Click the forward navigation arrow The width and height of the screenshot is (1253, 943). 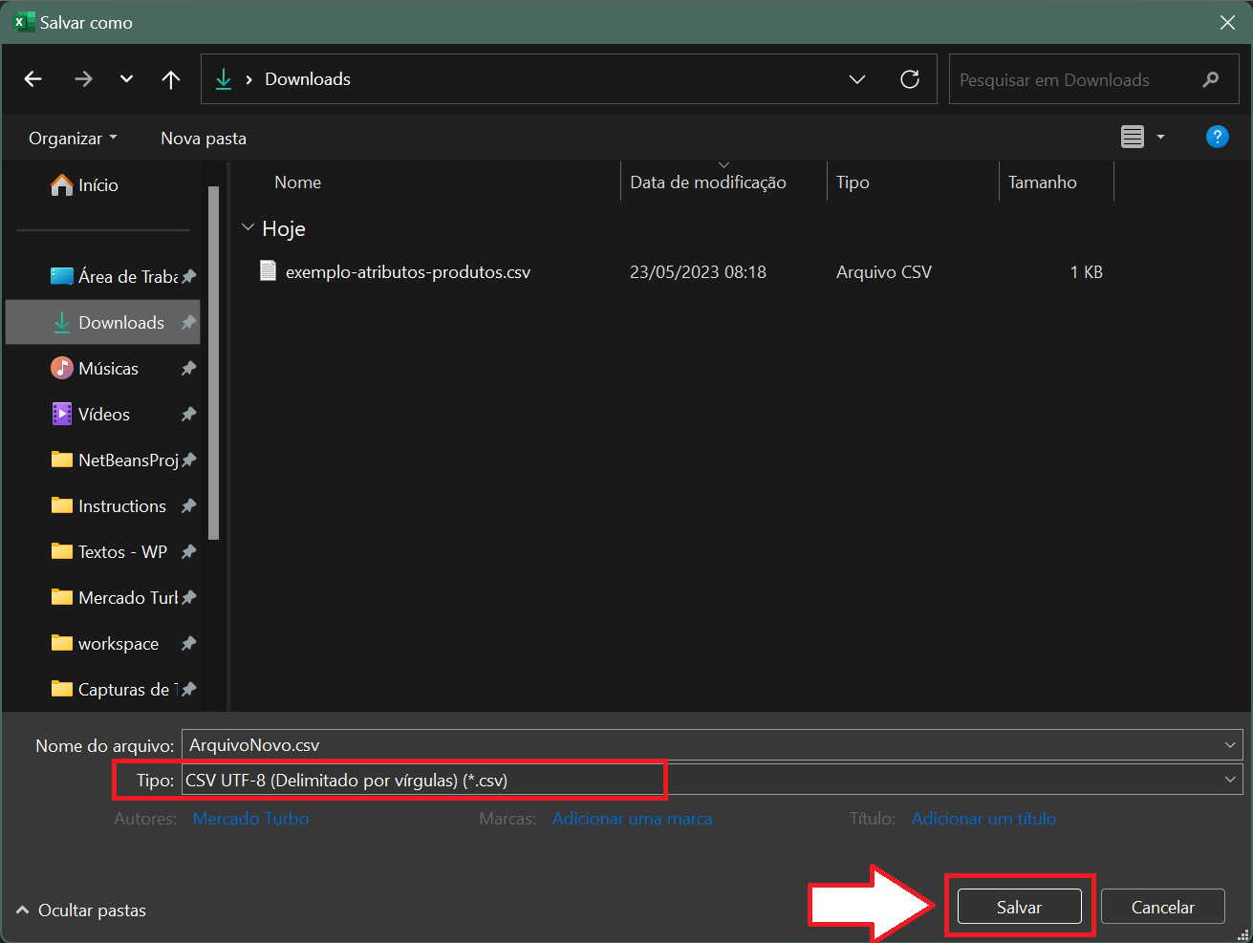pos(83,79)
